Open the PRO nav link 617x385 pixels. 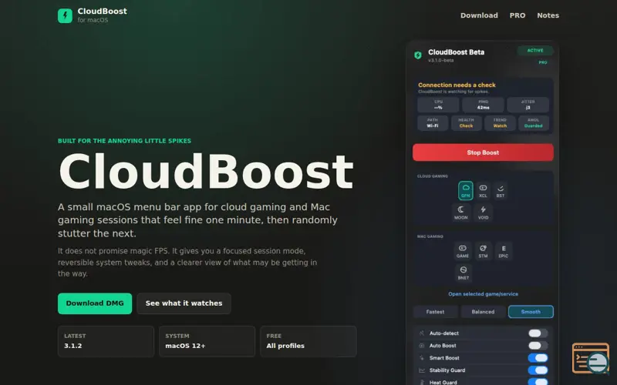(x=517, y=15)
